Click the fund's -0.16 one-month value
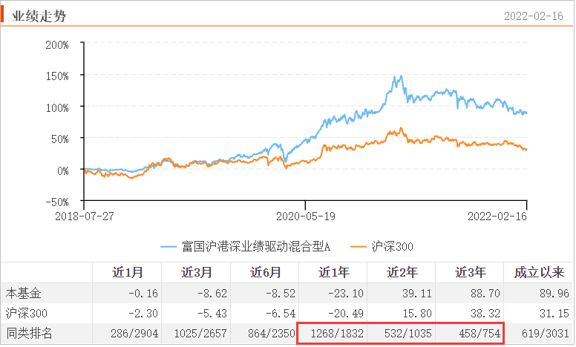 point(143,294)
